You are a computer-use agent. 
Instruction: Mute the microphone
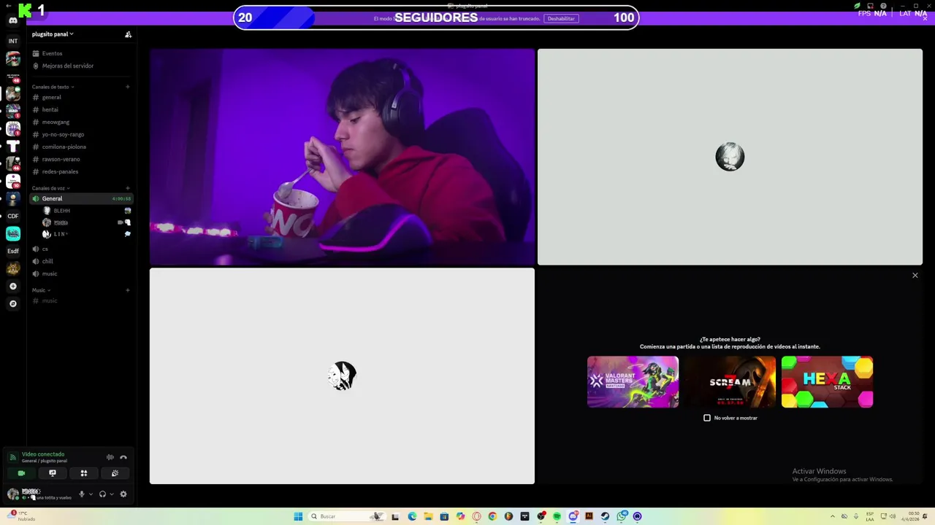click(81, 494)
